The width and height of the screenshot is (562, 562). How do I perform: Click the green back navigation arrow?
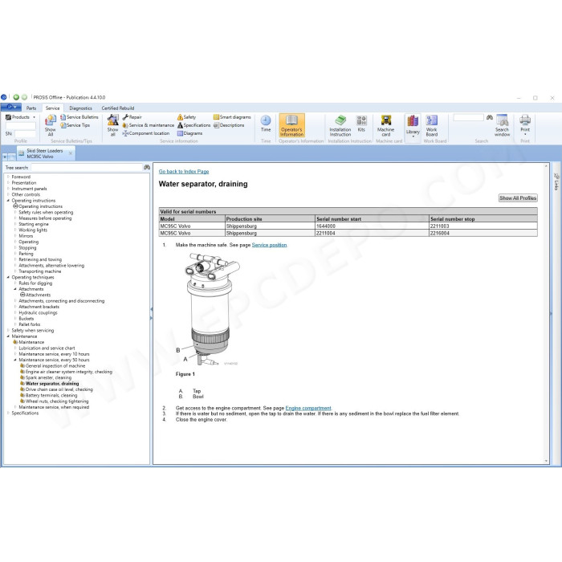[16, 97]
